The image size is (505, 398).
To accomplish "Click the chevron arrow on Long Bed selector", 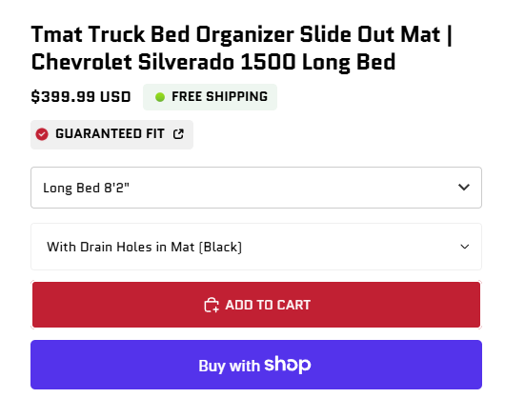I will pyautogui.click(x=464, y=187).
